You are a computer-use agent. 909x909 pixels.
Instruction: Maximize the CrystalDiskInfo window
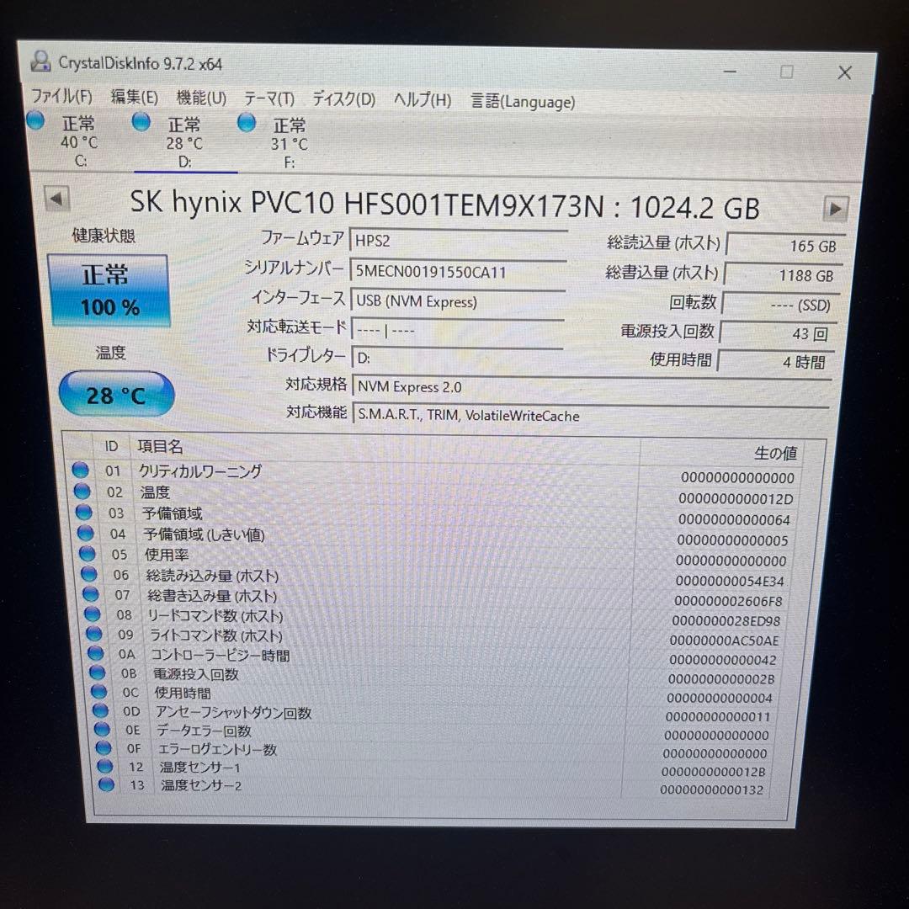point(787,72)
